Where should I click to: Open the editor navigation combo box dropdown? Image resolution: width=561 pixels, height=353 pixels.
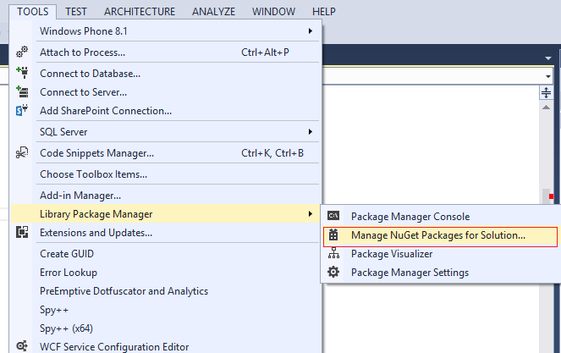pos(548,76)
